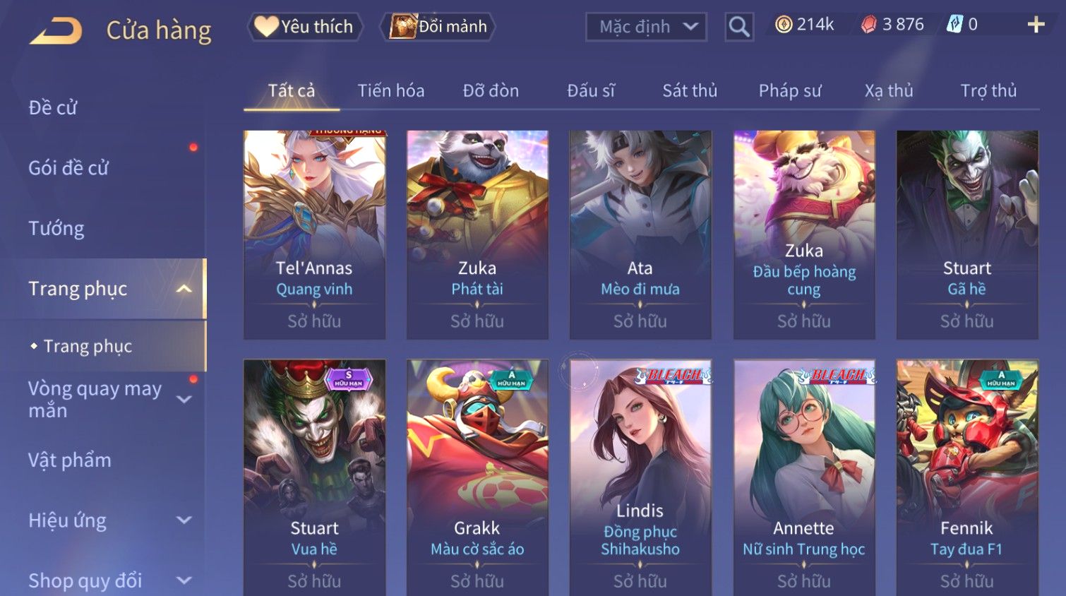Open Đổi mảnh fragment exchange chest
Viewport: 1066px width, 596px height.
point(438,27)
